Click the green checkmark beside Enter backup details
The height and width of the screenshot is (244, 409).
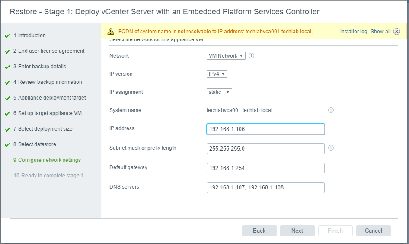[x=7, y=67]
